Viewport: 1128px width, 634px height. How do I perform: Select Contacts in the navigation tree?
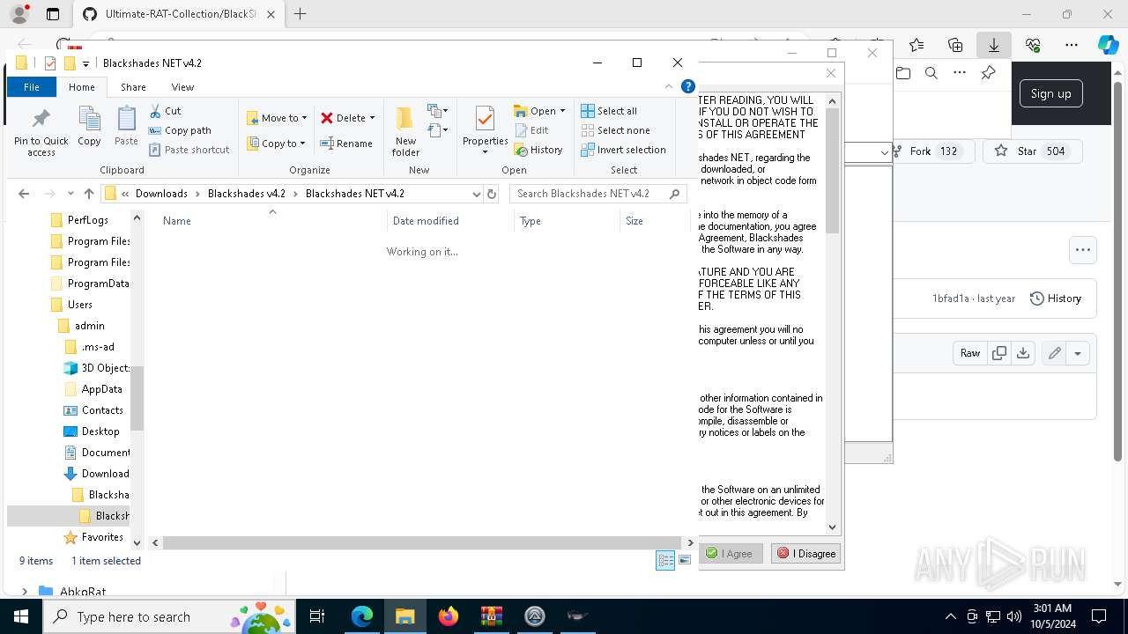94,410
